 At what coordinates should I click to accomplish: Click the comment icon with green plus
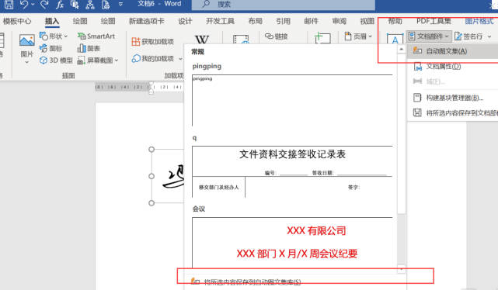[x=322, y=38]
